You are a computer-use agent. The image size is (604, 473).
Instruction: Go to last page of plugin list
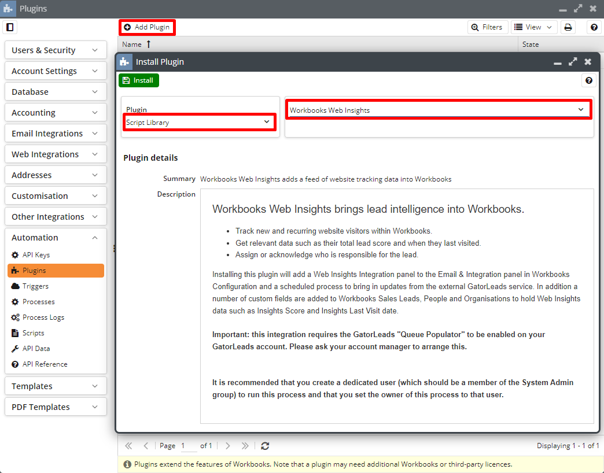[245, 446]
